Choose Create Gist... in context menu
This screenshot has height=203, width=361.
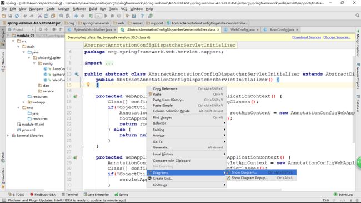187,179
